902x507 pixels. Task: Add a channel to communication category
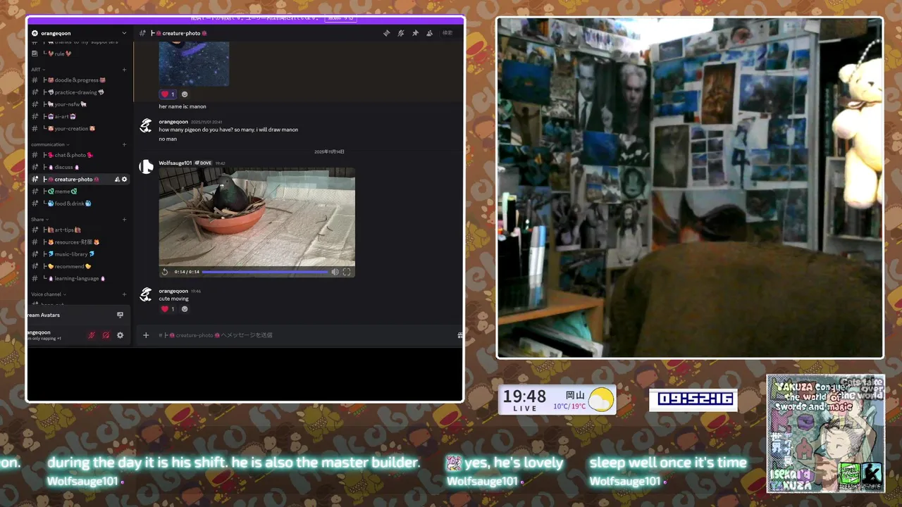[125, 144]
